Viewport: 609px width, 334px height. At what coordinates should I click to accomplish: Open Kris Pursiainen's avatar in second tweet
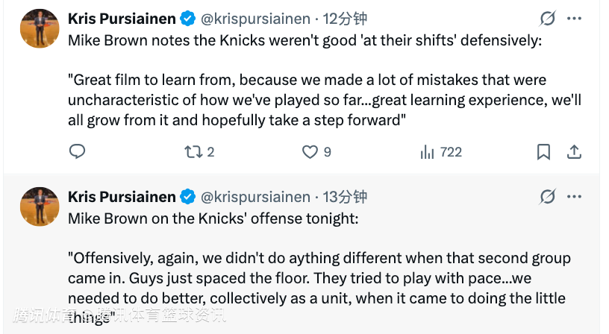pyautogui.click(x=39, y=206)
